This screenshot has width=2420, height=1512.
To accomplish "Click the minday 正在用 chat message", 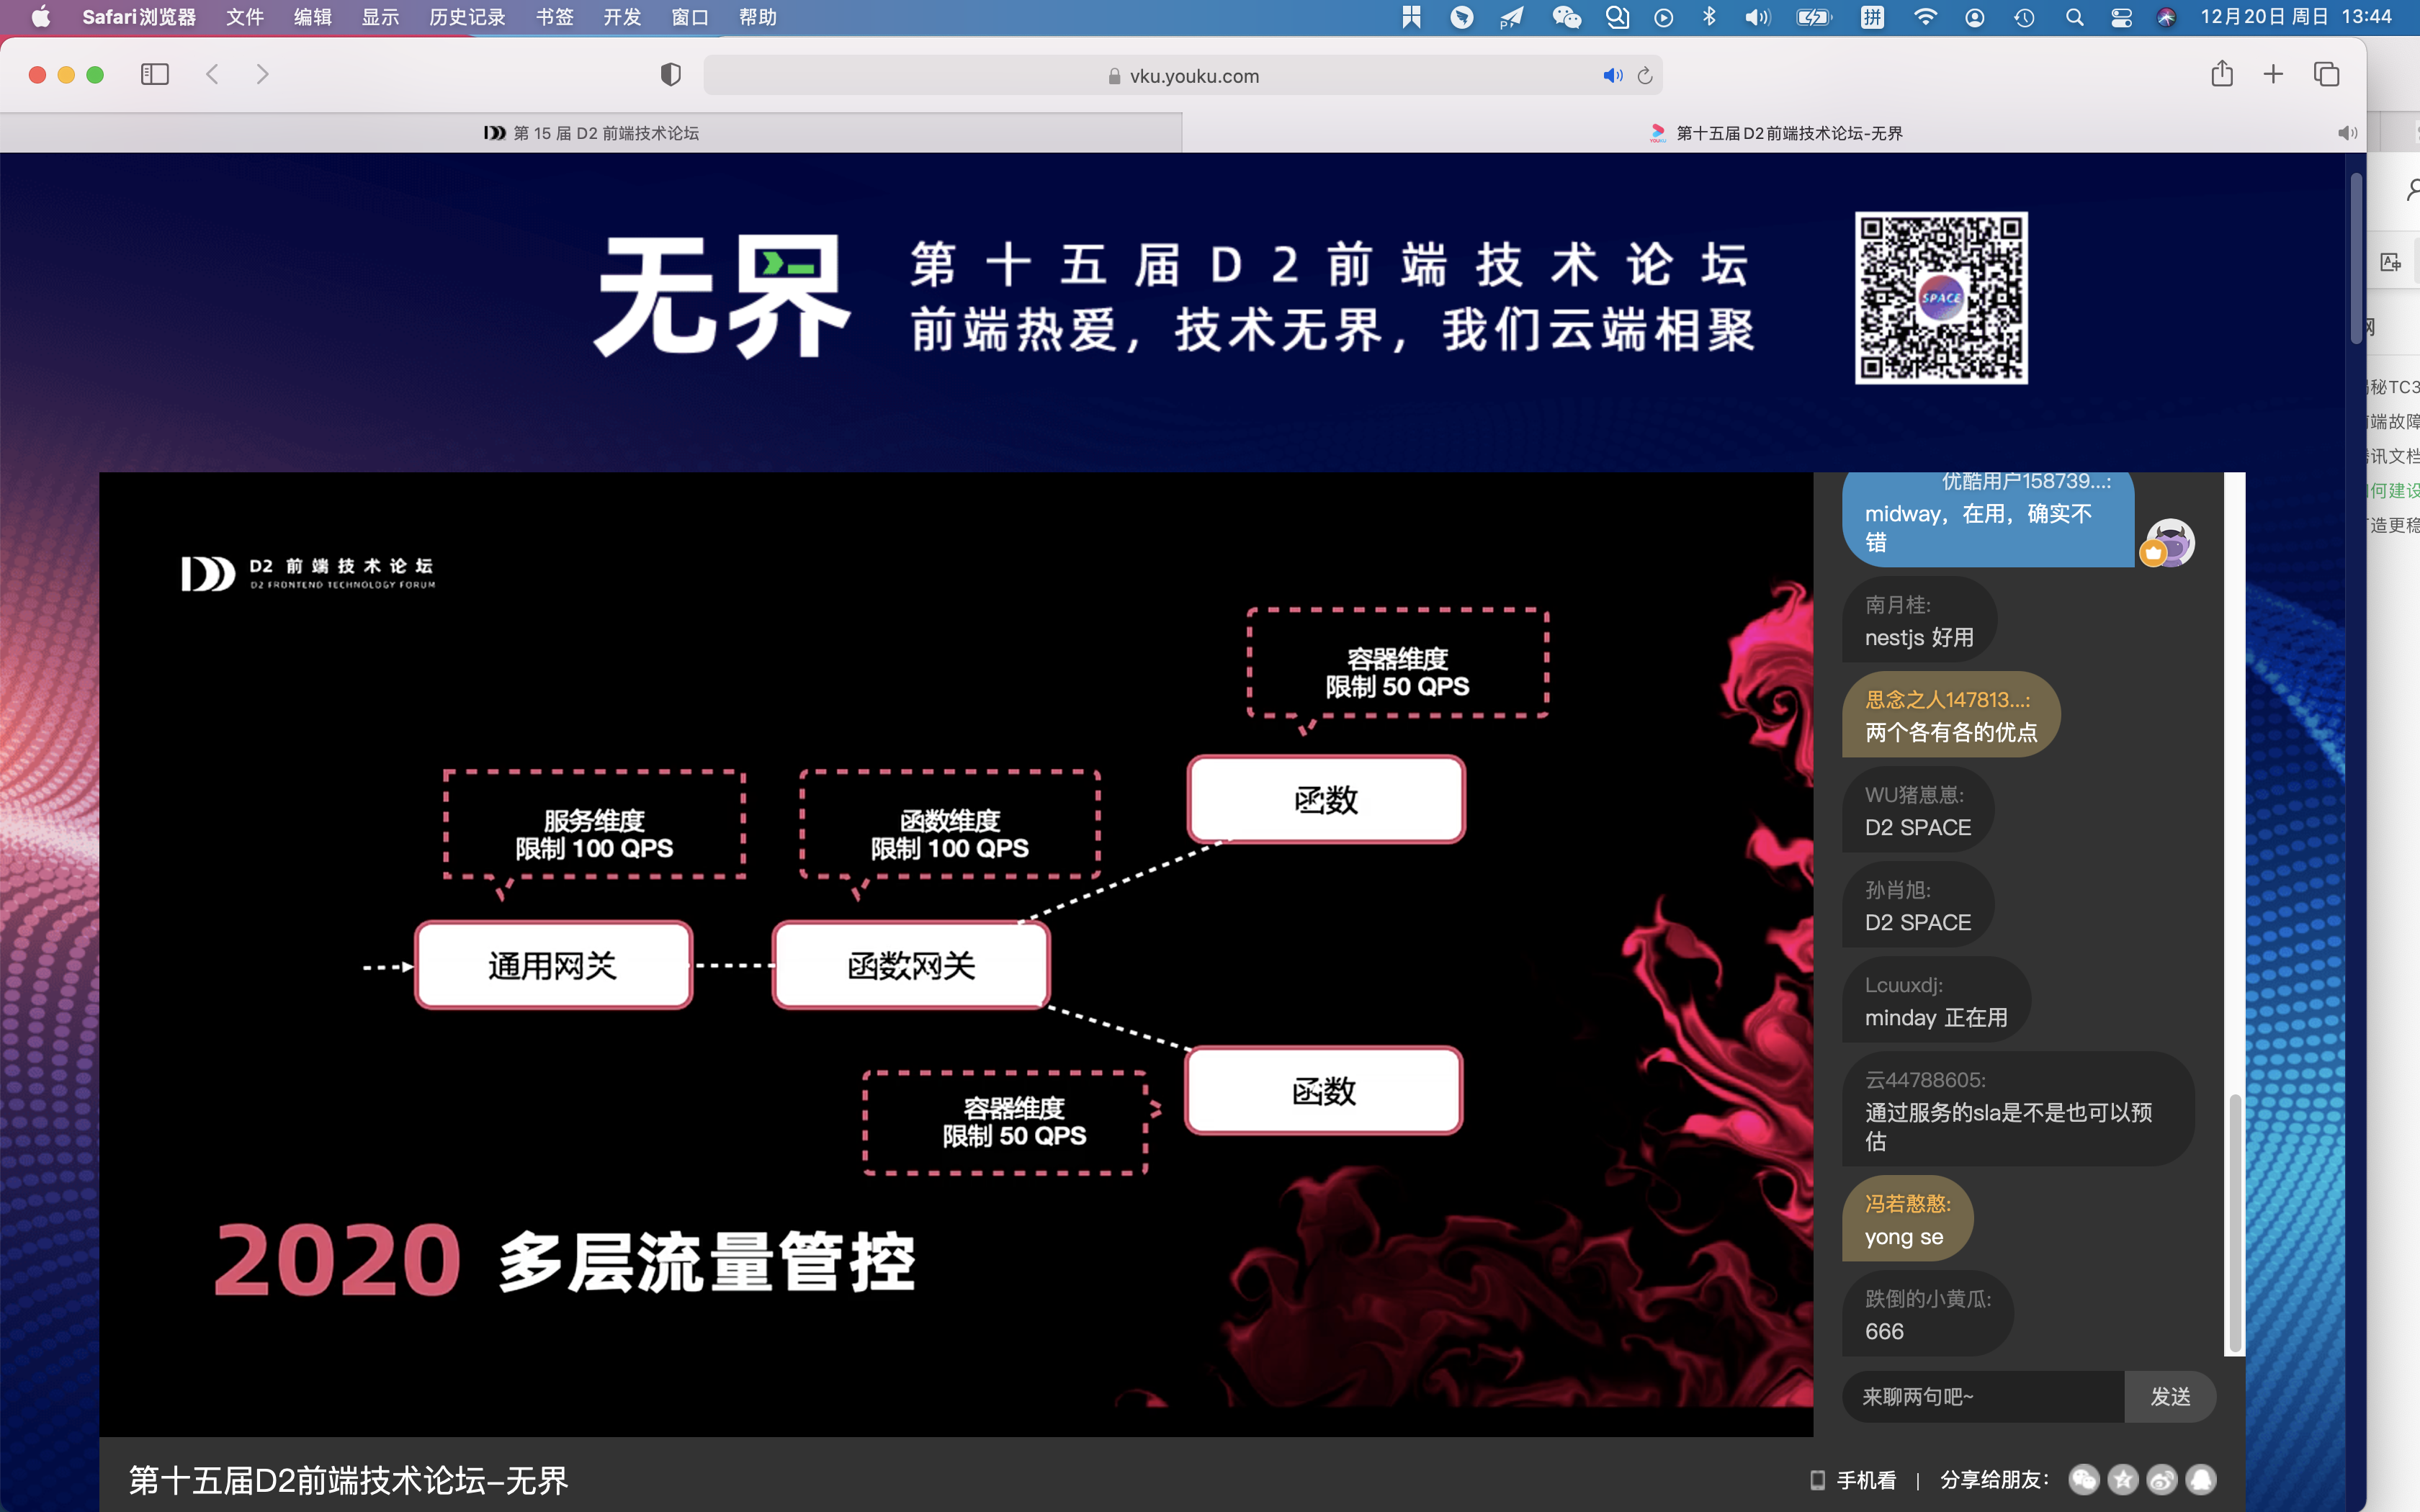I will 1936,1001.
